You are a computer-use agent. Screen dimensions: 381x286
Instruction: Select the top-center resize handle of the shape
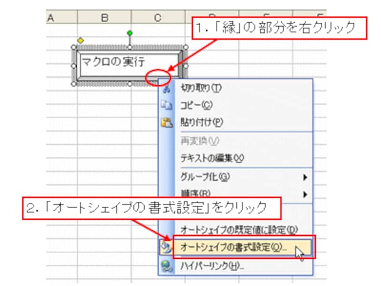(x=130, y=47)
